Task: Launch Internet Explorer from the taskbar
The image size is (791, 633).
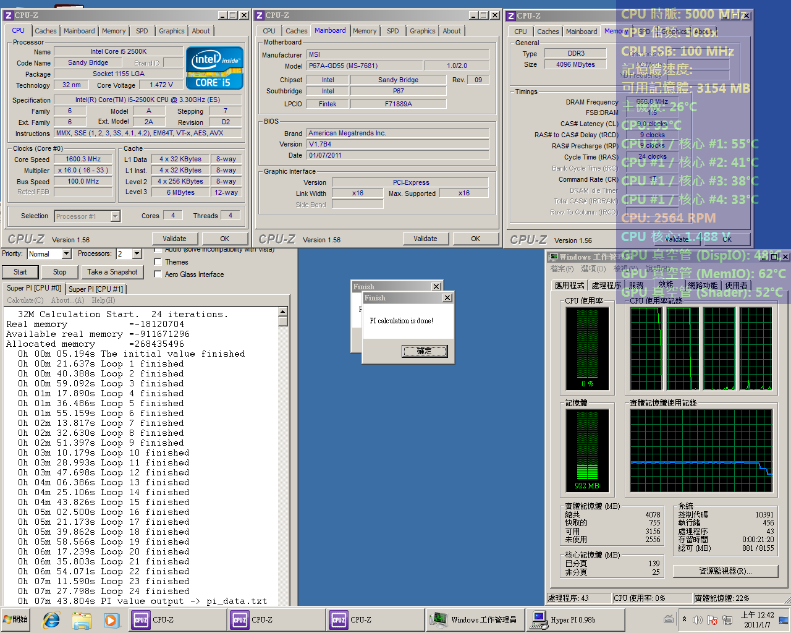Action: pos(51,619)
